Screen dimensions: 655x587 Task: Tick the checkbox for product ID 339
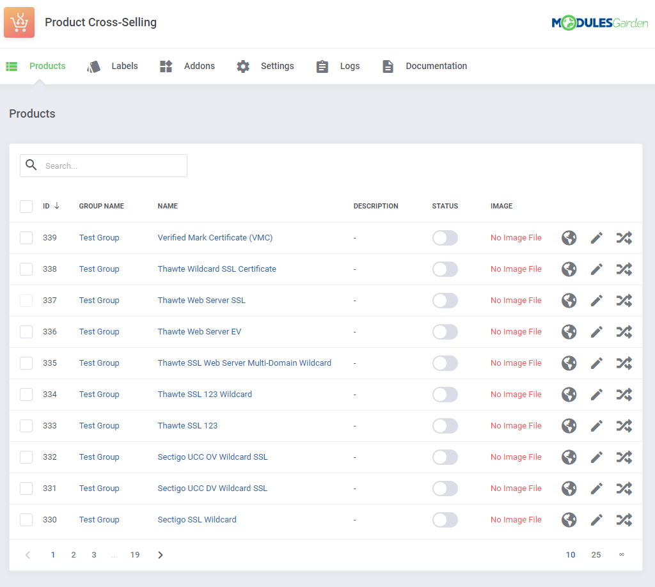(x=26, y=238)
